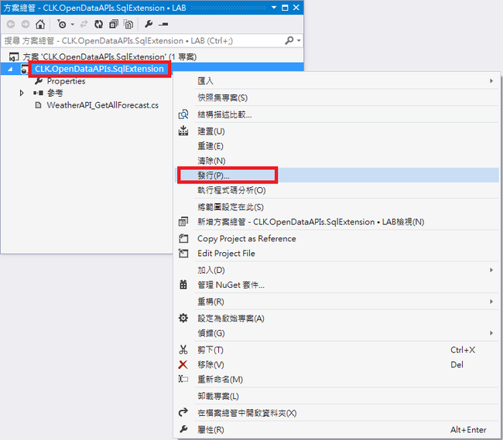Open the window position dropdown in title bar
Viewport: 503px width, 440px height.
point(274,8)
